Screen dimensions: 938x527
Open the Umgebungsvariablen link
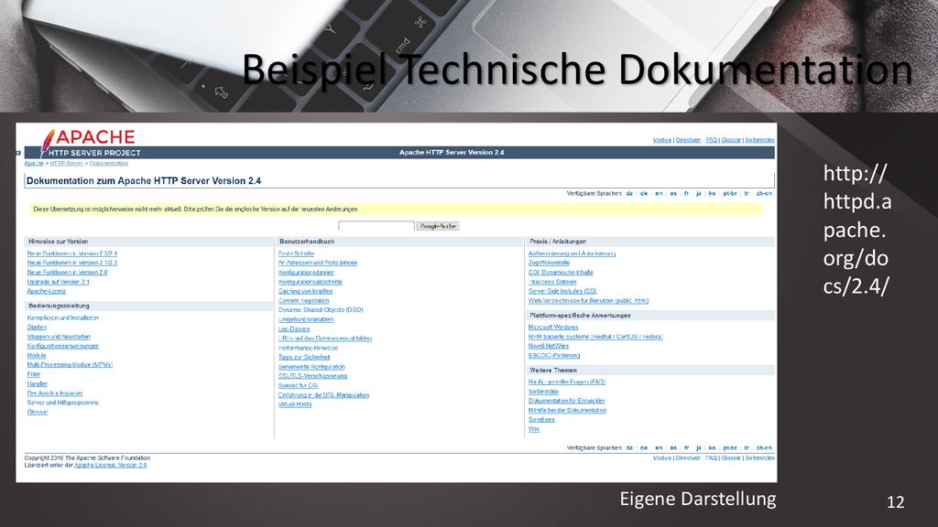click(306, 319)
